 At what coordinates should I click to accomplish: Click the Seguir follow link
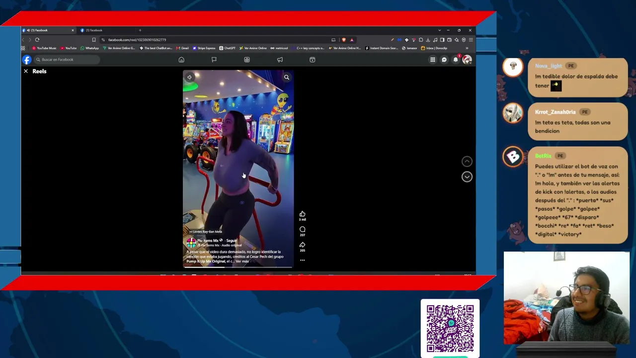tap(232, 241)
